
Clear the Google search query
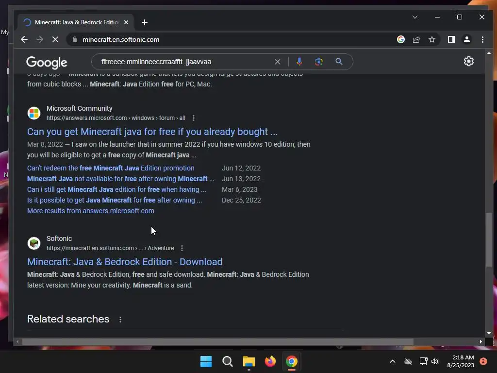[277, 62]
